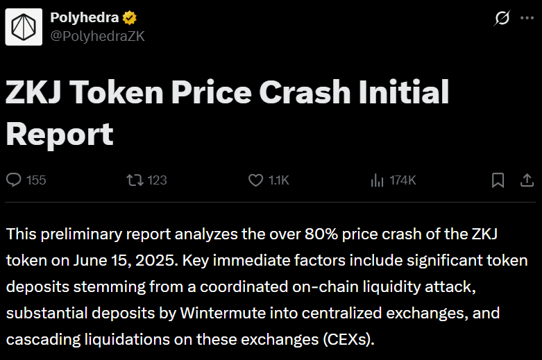Click the ZKJ Token Price Crash heading

(x=227, y=113)
